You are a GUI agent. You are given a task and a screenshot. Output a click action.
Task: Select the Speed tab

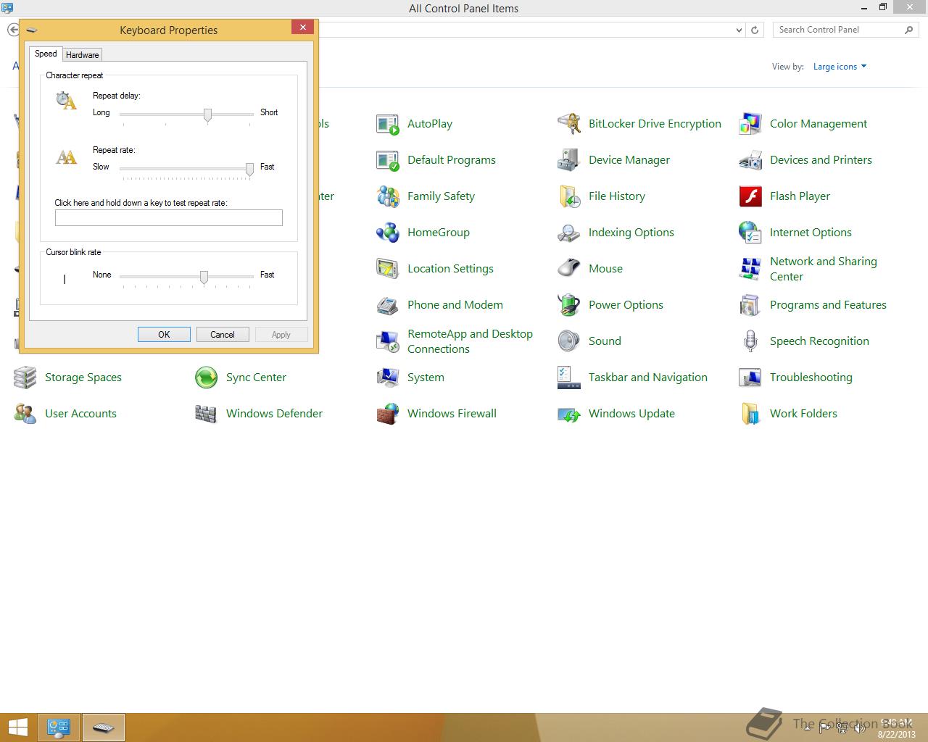tap(46, 54)
